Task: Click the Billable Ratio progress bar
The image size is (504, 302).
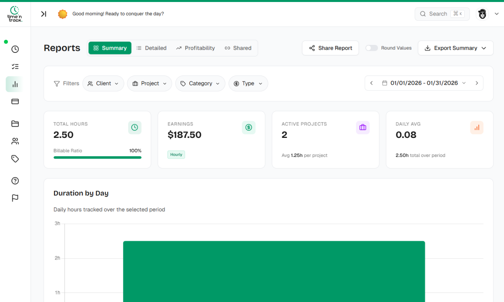Action: (x=97, y=157)
